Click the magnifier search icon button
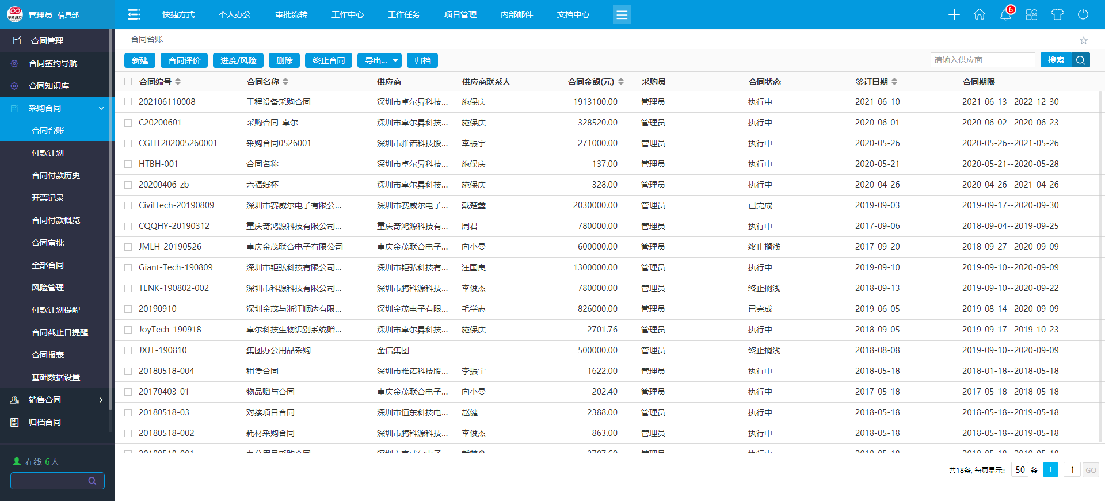The width and height of the screenshot is (1105, 501). point(1081,60)
